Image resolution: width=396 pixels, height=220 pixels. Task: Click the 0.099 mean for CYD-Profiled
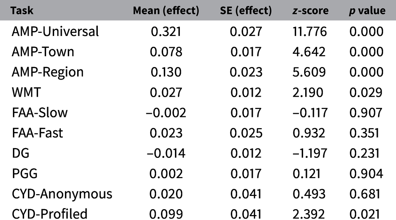(x=166, y=214)
